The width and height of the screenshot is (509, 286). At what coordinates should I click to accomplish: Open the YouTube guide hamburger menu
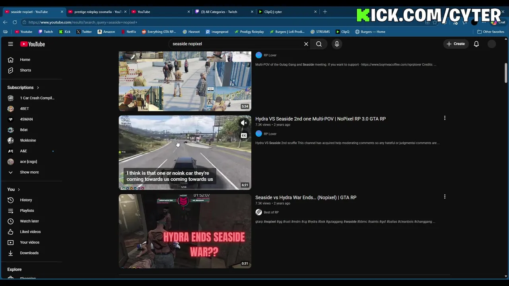[11, 44]
